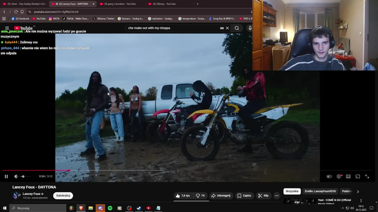Open the bookmarks bar apps grid icon
This screenshot has height=212, width=378.
point(4,19)
